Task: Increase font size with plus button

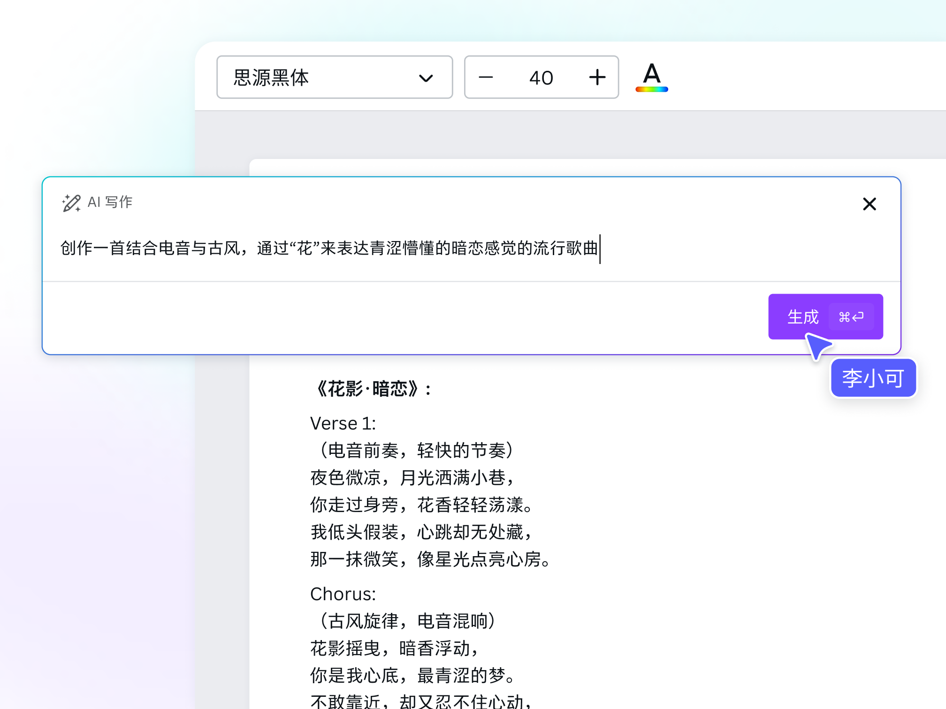Action: [x=597, y=77]
